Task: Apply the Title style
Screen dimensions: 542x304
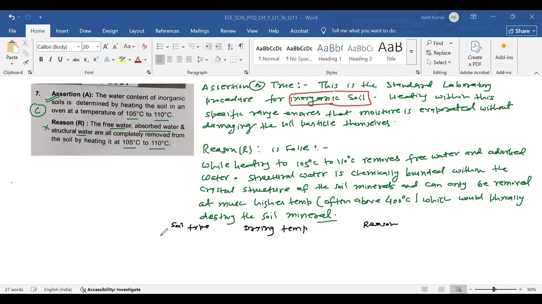Action: 391,52
